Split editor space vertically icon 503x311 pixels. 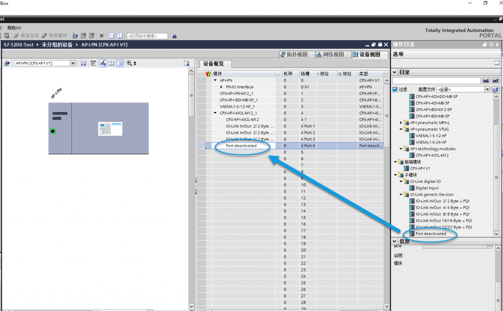[120, 36]
